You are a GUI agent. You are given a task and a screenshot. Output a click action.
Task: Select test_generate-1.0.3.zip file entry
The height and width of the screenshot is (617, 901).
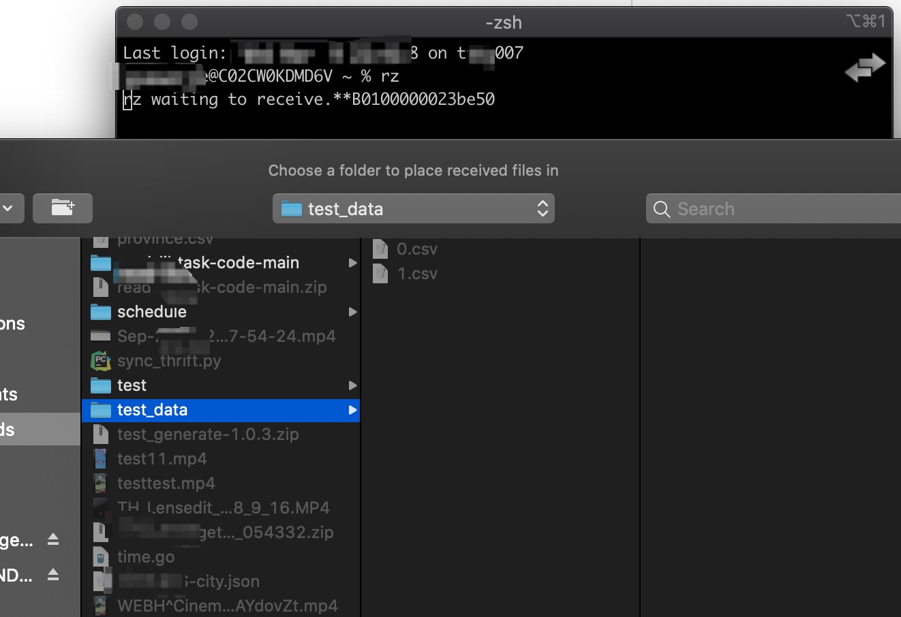point(208,434)
